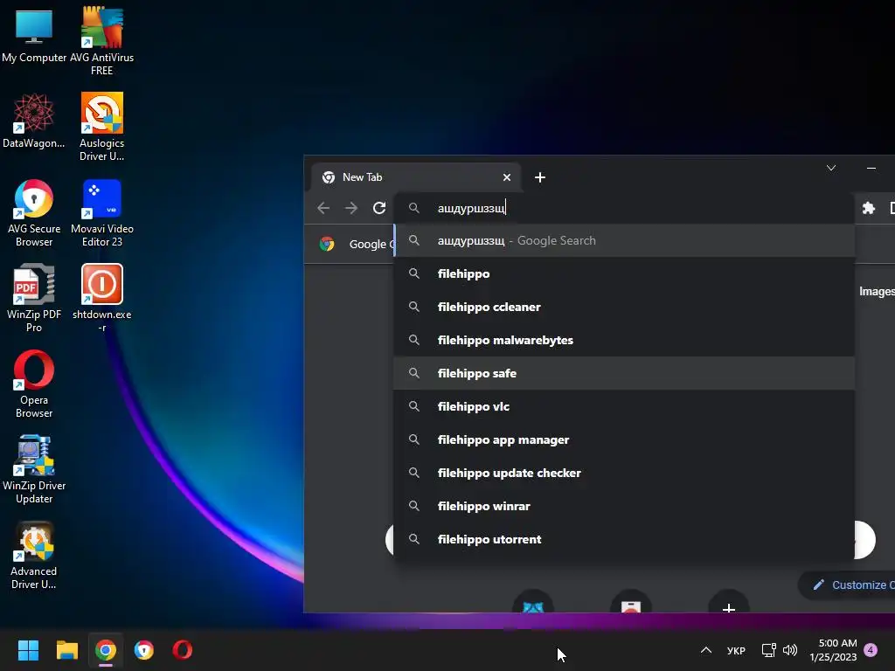Choose 'filehippo safe' suggestion

pos(624,373)
